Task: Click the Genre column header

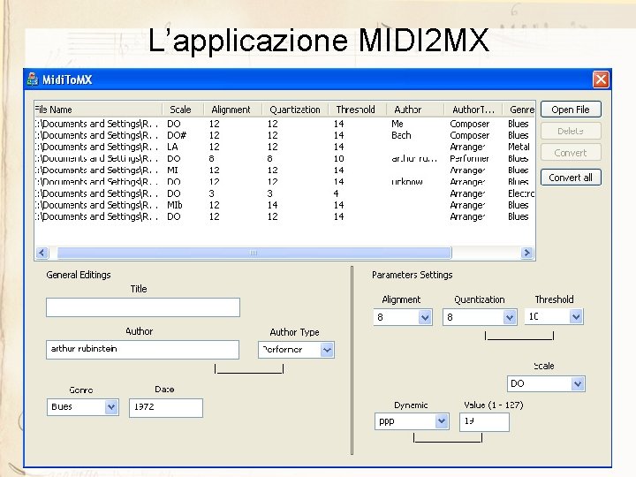Action: pos(519,110)
